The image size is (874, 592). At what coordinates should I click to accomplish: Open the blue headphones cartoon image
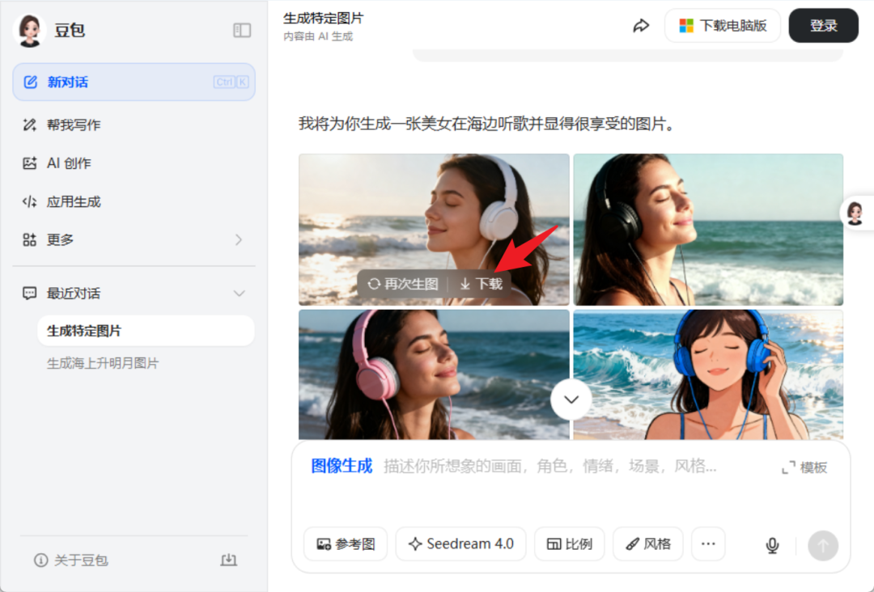(708, 374)
